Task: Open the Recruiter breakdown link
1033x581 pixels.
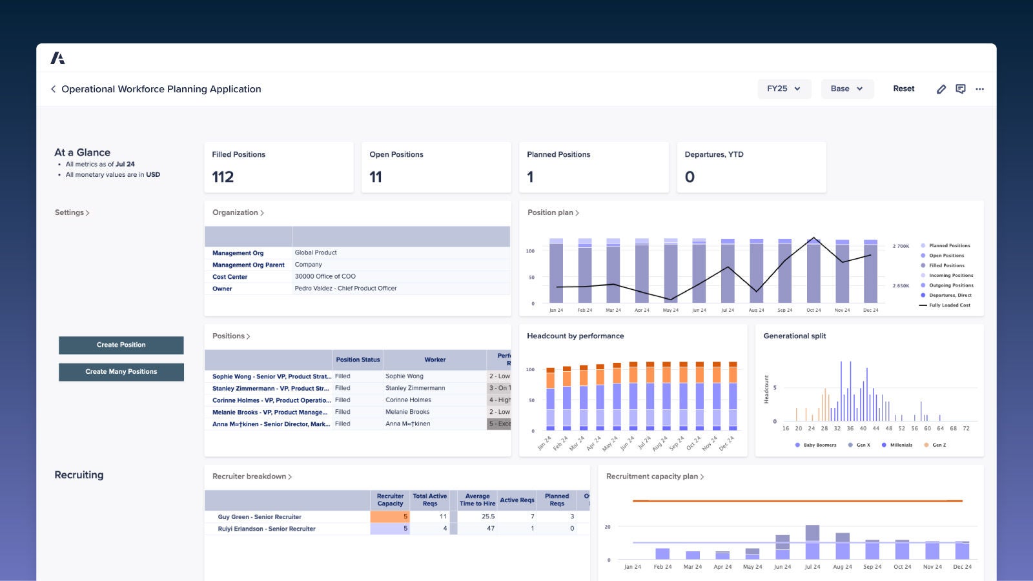Action: (252, 476)
